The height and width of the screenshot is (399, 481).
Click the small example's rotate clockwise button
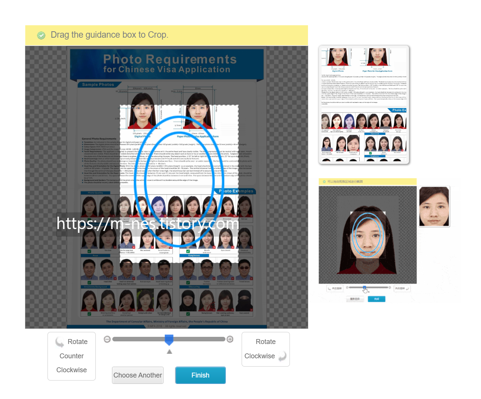402,288
